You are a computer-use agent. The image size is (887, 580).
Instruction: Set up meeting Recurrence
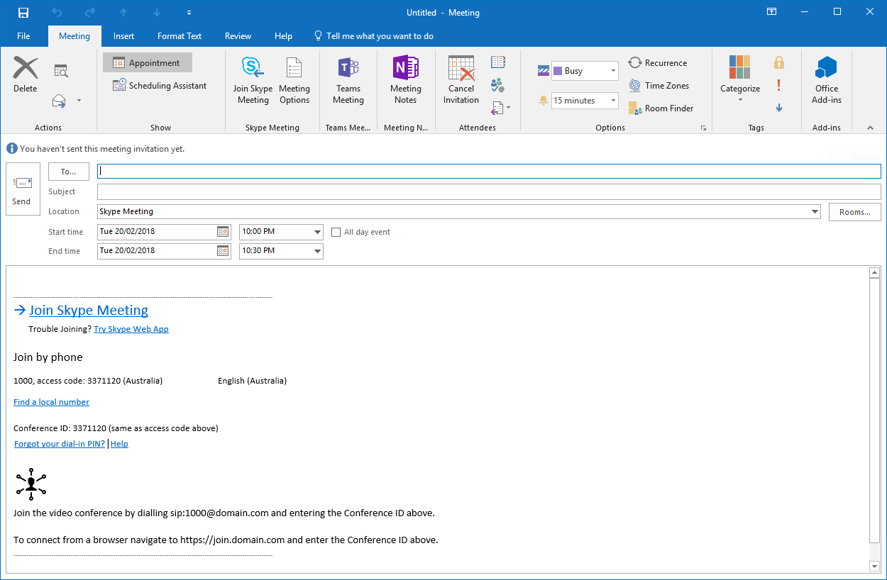pyautogui.click(x=658, y=63)
